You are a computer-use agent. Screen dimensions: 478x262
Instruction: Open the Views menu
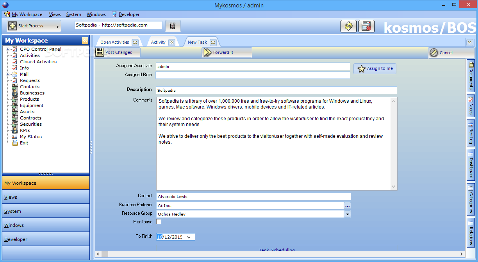pyautogui.click(x=55, y=14)
